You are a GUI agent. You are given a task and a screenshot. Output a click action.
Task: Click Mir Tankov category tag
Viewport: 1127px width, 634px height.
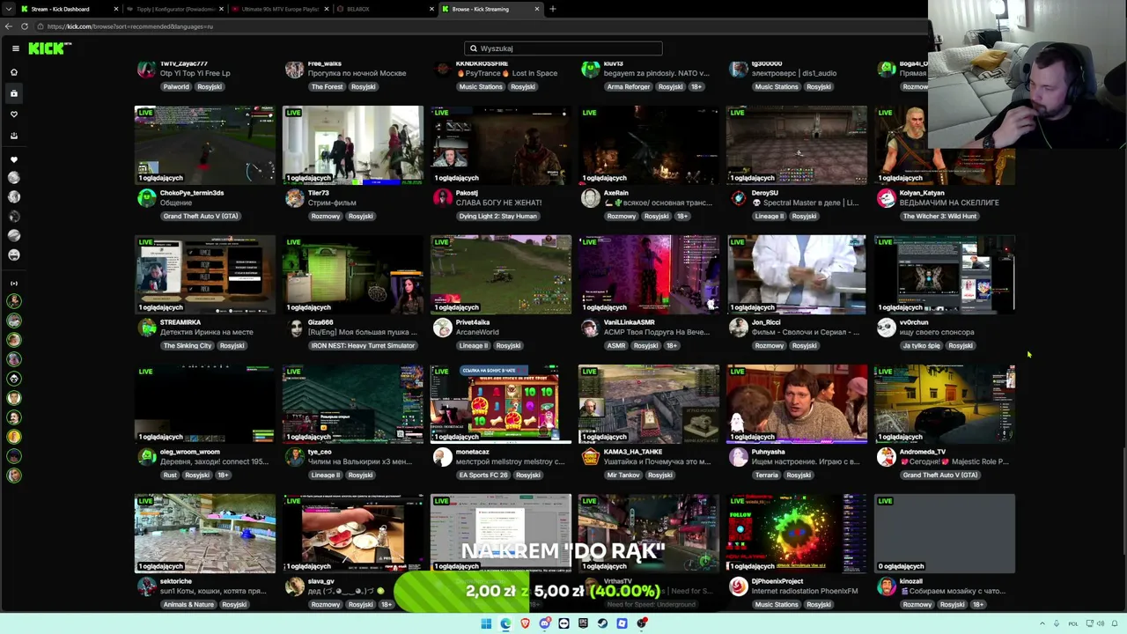(x=623, y=475)
